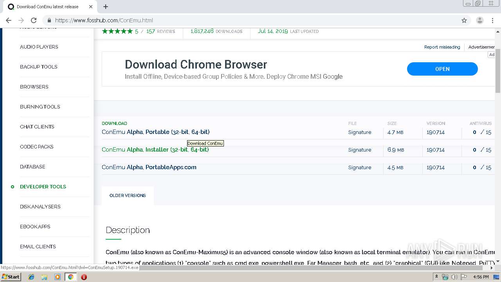The width and height of the screenshot is (501, 282).
Task: Open the Email Clients category
Action: coord(38,247)
